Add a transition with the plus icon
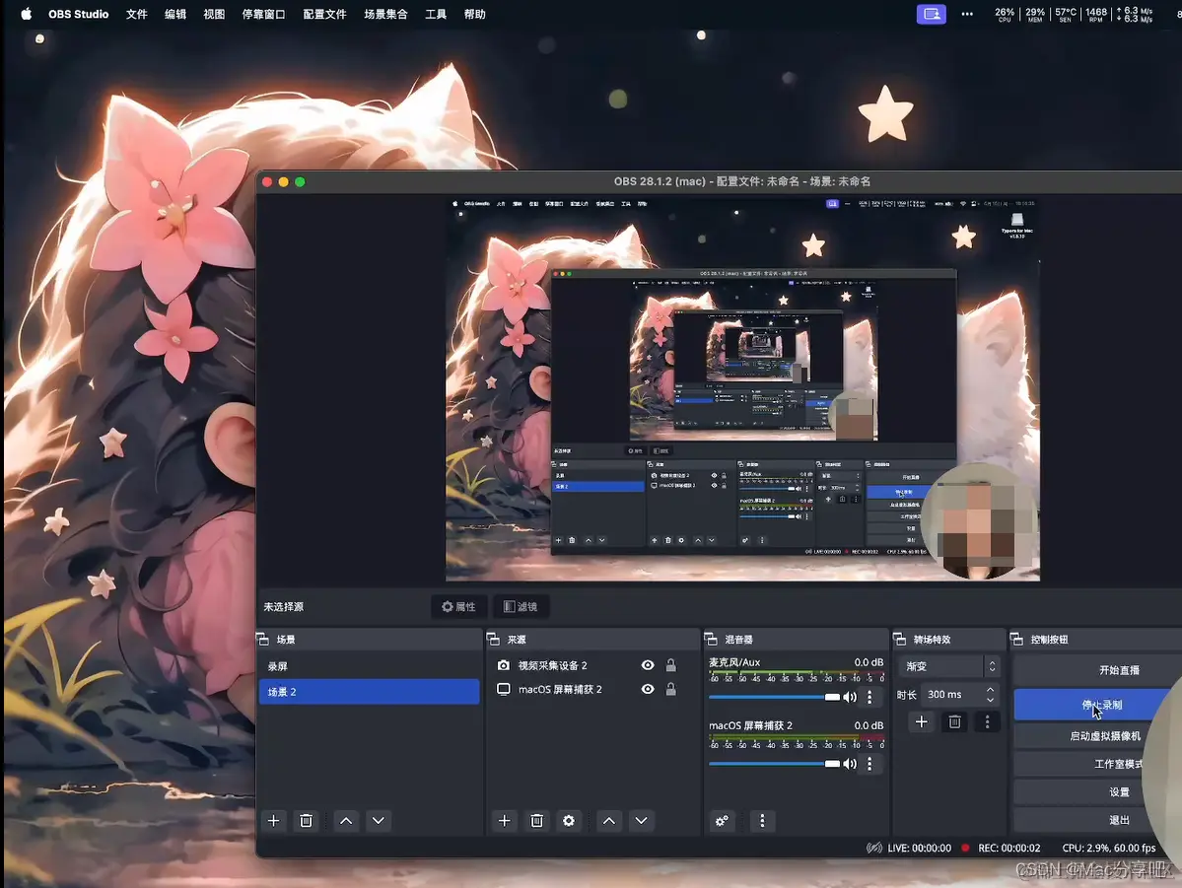Viewport: 1182px width, 888px height. 921,721
